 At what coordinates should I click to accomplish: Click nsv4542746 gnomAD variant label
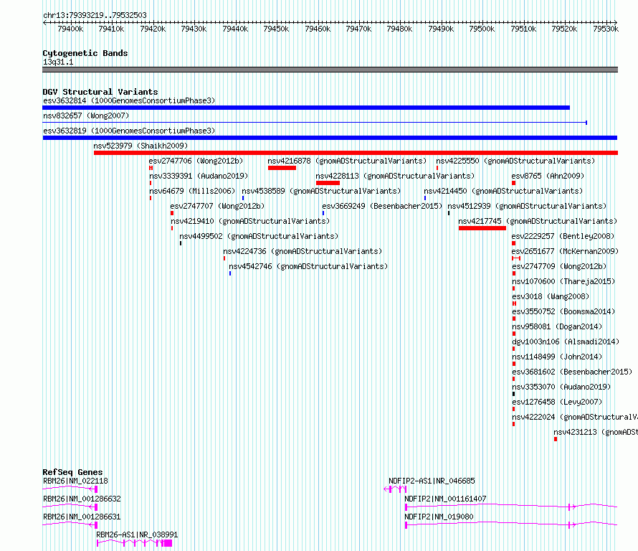point(308,266)
